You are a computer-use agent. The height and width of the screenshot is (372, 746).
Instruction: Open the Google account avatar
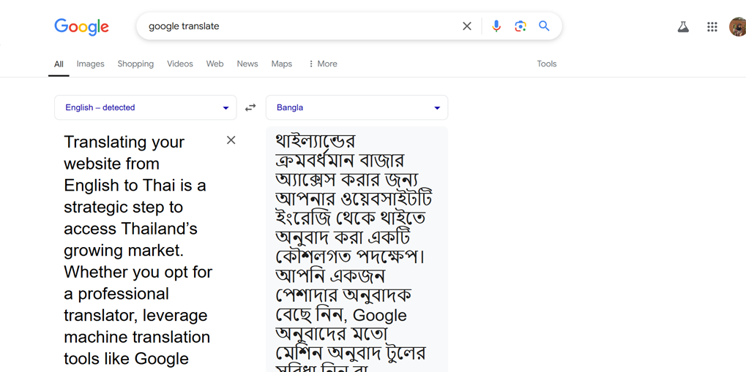(738, 26)
